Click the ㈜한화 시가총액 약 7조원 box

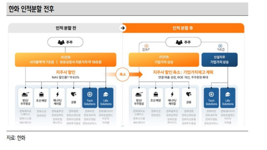click(x=66, y=60)
